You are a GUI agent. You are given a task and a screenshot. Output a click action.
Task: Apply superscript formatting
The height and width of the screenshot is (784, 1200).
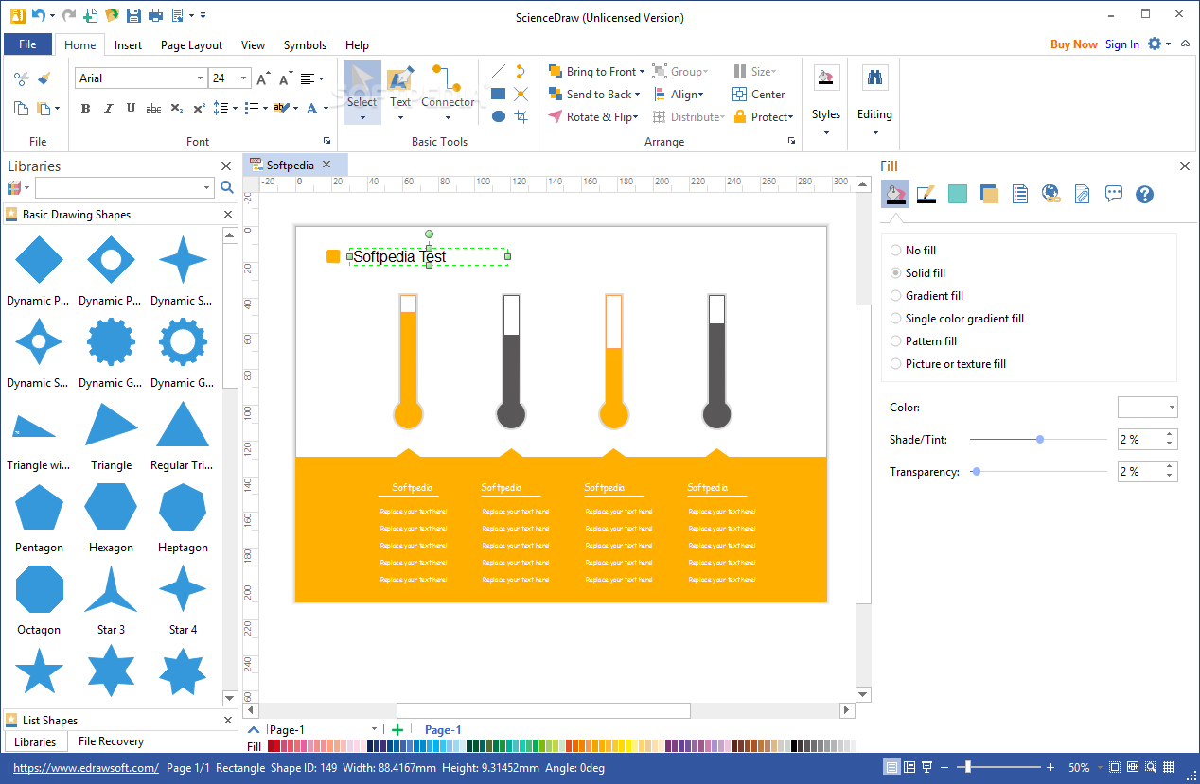[199, 109]
